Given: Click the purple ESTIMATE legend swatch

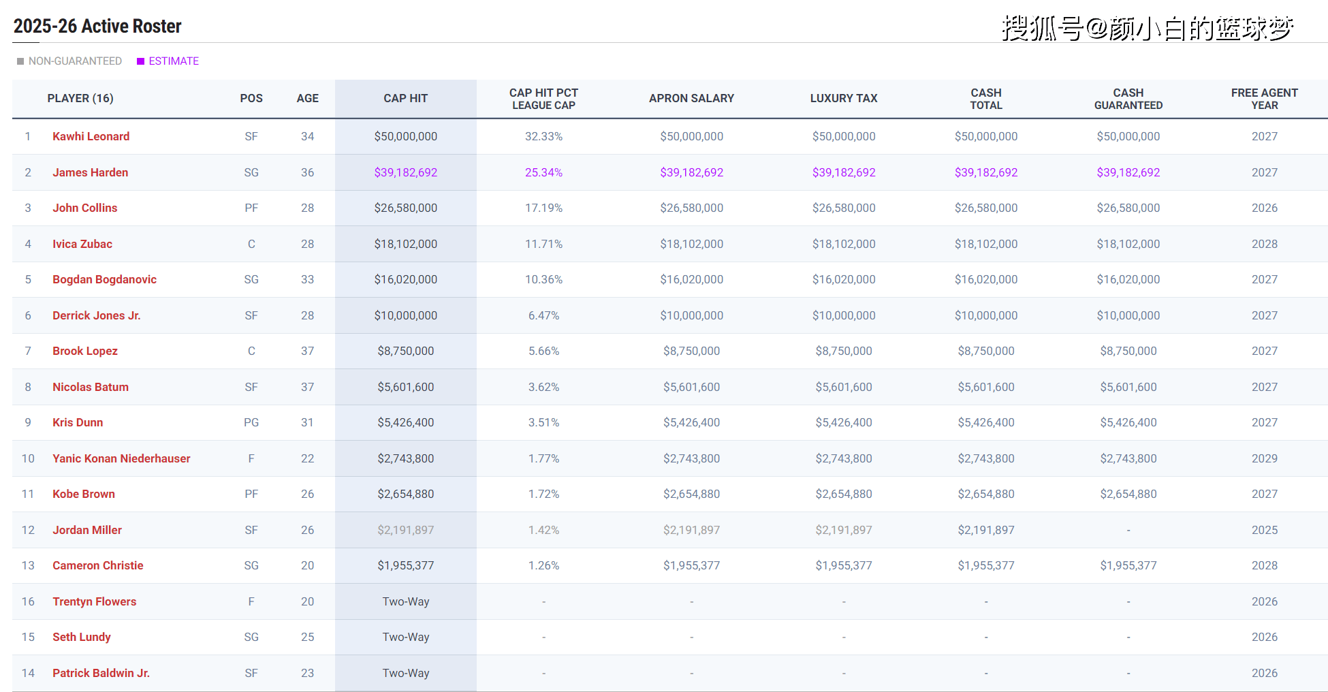Looking at the screenshot, I should pyautogui.click(x=141, y=61).
